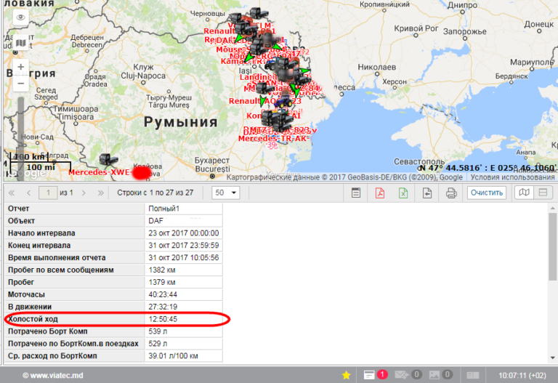The width and height of the screenshot is (558, 383).
Task: Export the report to PDF
Action: pos(380,193)
